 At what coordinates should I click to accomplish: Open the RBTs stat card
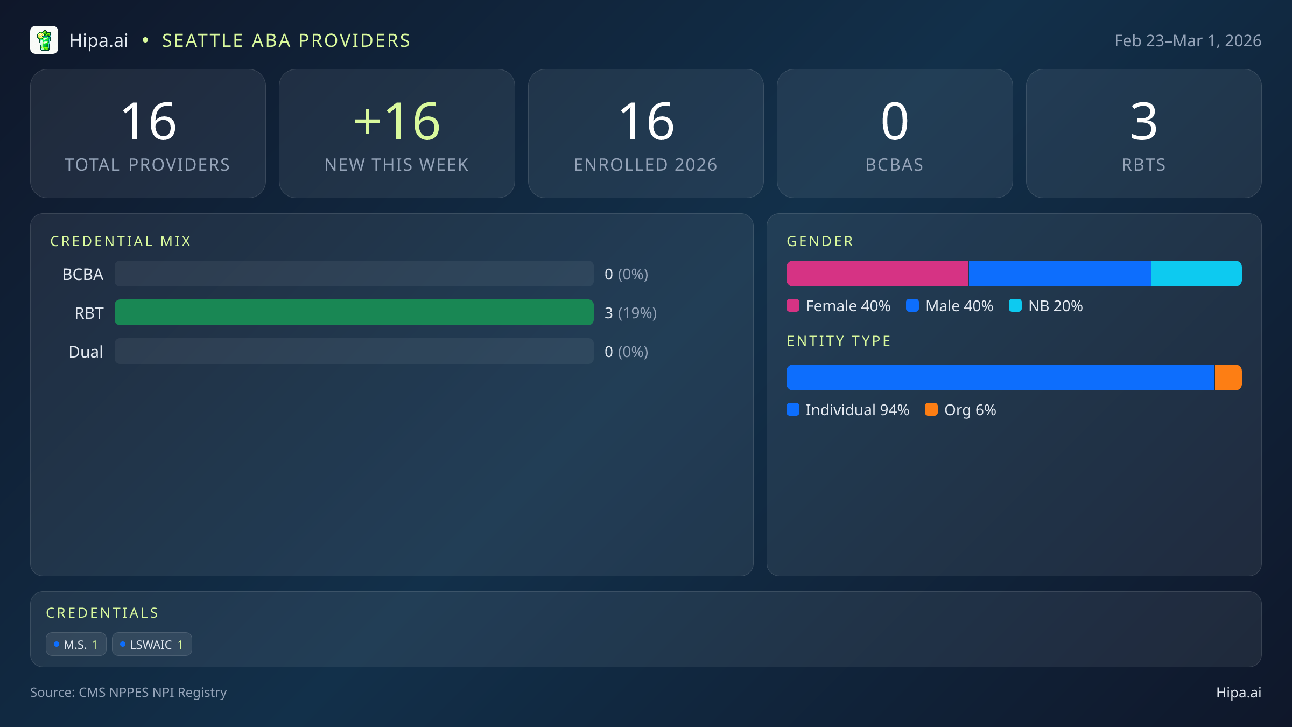(1143, 134)
